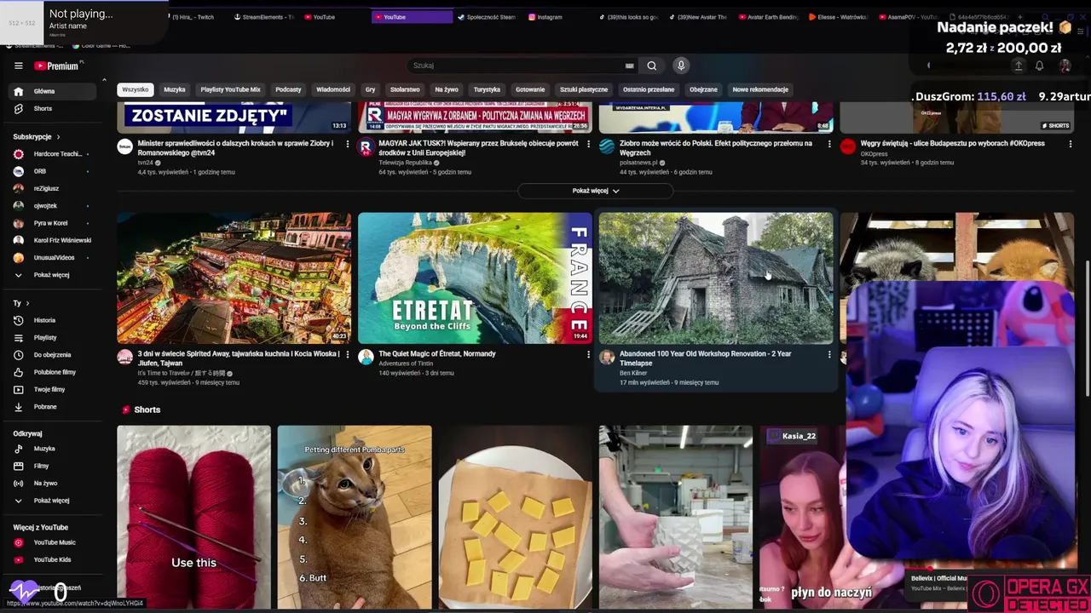This screenshot has height=613, width=1091.
Task: Open the Etretat Beyond the Cliffs thumbnail
Action: coord(475,278)
